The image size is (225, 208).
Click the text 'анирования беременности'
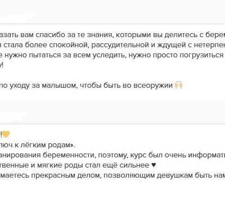coord(48,155)
